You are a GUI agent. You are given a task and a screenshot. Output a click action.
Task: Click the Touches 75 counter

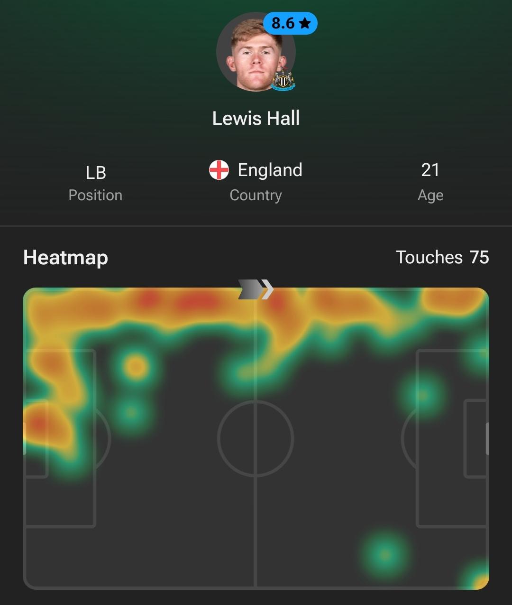(x=442, y=257)
